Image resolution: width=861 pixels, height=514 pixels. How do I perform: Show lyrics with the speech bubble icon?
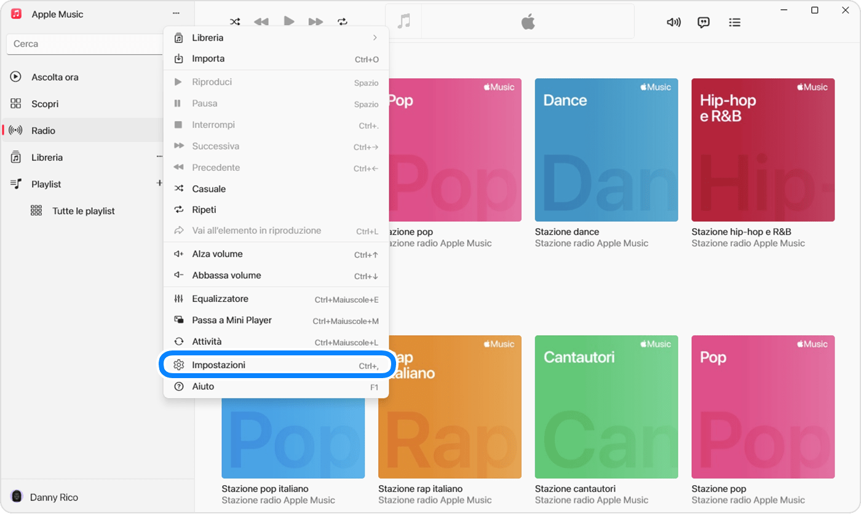(x=704, y=22)
